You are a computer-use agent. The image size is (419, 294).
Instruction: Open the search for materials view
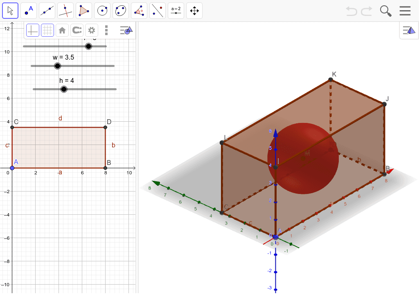coord(385,11)
